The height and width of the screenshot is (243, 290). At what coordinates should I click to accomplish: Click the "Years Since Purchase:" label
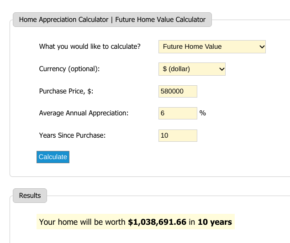tap(73, 135)
